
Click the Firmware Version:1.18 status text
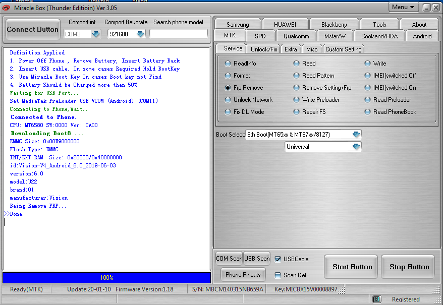click(144, 289)
